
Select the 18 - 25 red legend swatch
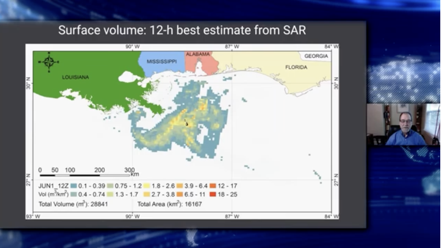coord(212,195)
